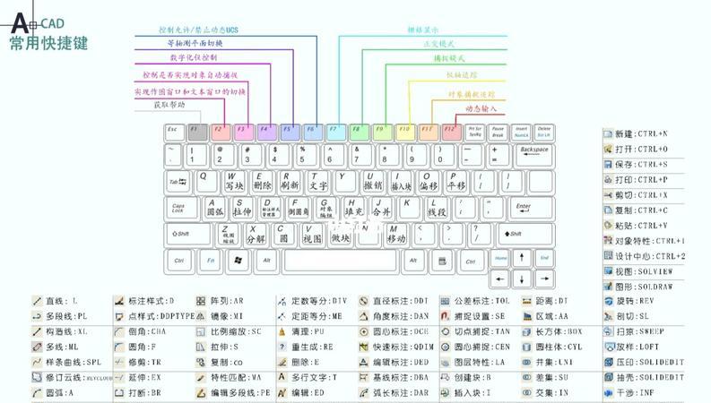Click the P key labeled 平移
This screenshot has height=403, width=711.
pyautogui.click(x=455, y=181)
